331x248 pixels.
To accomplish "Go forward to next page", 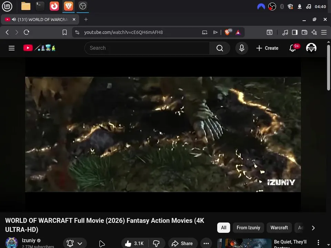I will click(x=17, y=32).
